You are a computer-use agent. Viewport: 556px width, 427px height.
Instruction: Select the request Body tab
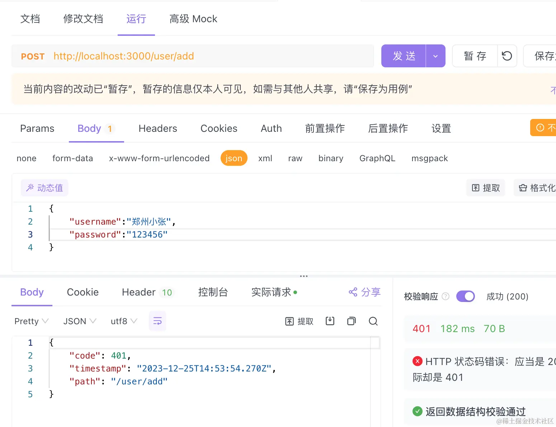[96, 129]
